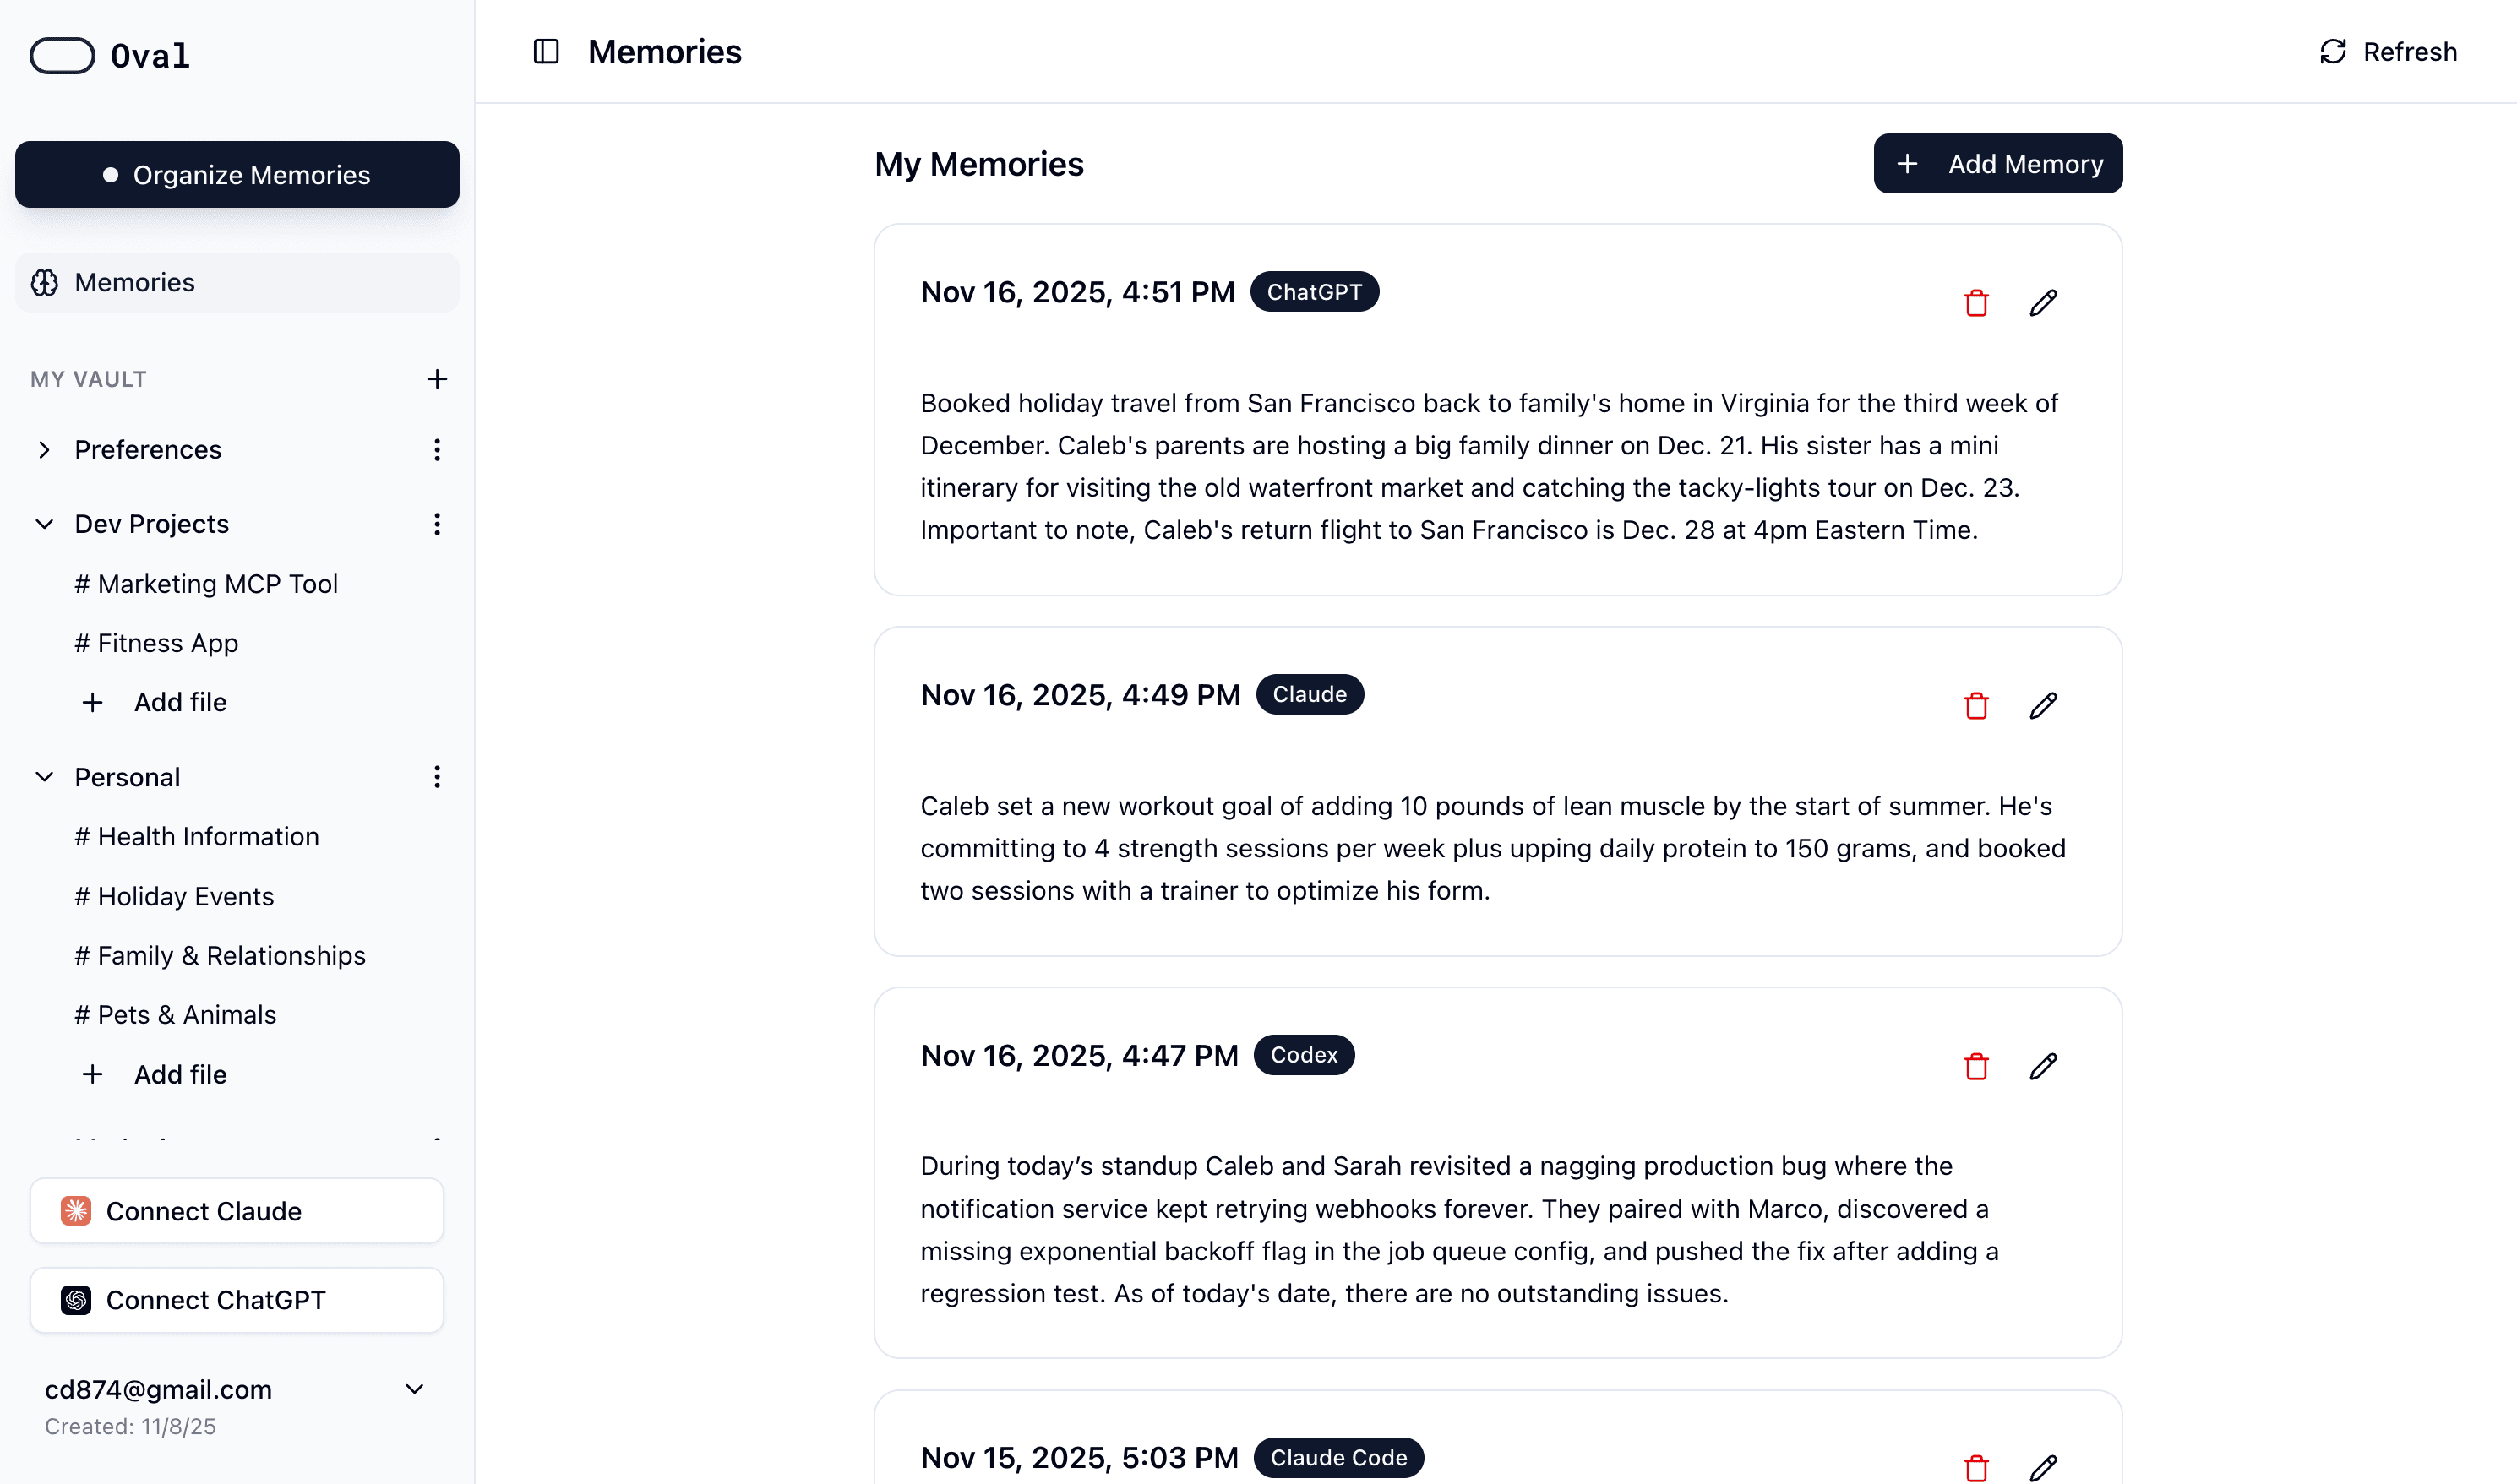Delete the ChatGPT holiday travel memory
This screenshot has width=2517, height=1484.
pos(1975,303)
